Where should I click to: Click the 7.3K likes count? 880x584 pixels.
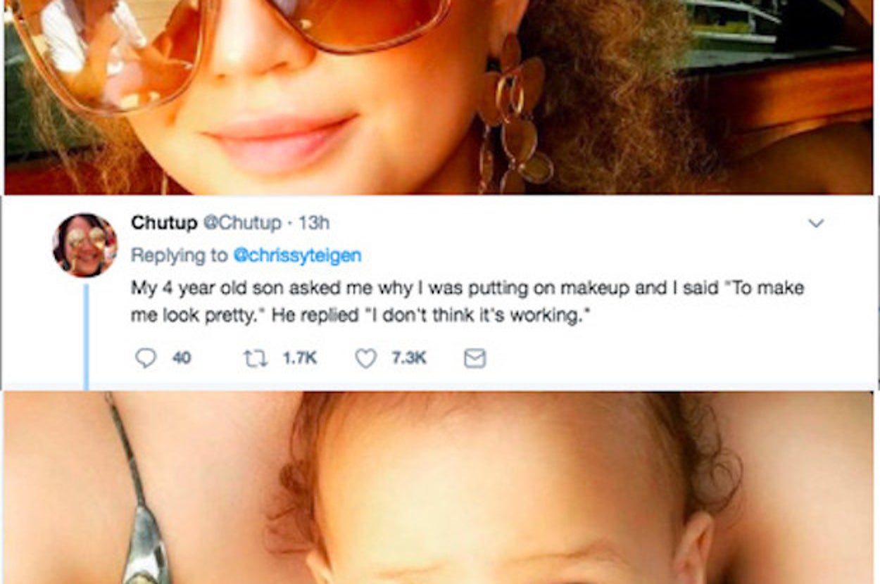click(408, 359)
